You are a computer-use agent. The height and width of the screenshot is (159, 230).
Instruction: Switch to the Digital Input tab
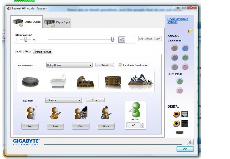click(x=57, y=22)
